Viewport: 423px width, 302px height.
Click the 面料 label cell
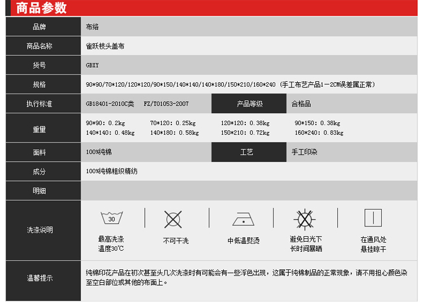[x=43, y=152]
